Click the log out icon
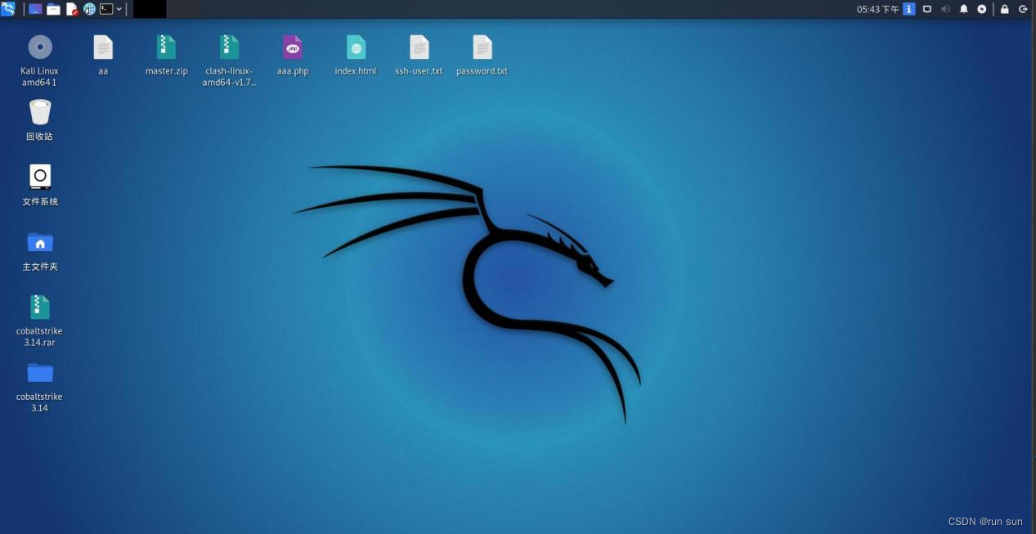 pos(1022,9)
